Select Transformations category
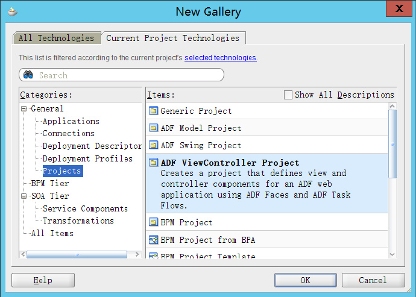This screenshot has width=416, height=297. click(78, 220)
